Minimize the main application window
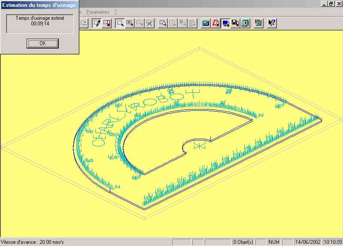Viewport: 343px width, 246px height. [x=324, y=4]
